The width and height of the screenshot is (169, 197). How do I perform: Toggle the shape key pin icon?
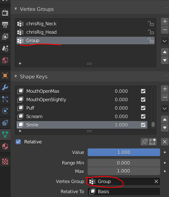tap(144, 142)
